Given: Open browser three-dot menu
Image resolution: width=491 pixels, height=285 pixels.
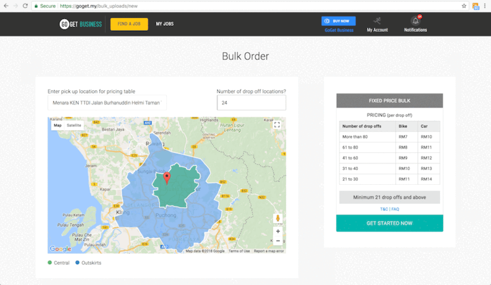Looking at the screenshot, I should click(x=485, y=6).
